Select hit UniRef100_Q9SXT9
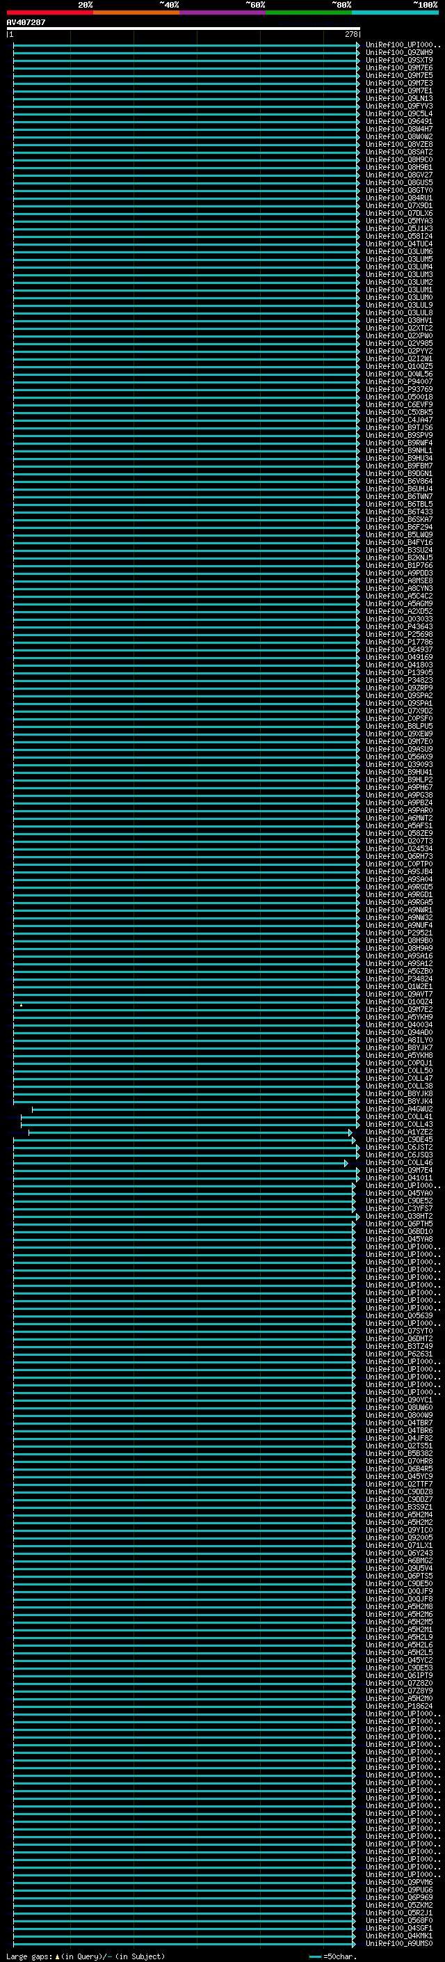 [399, 60]
